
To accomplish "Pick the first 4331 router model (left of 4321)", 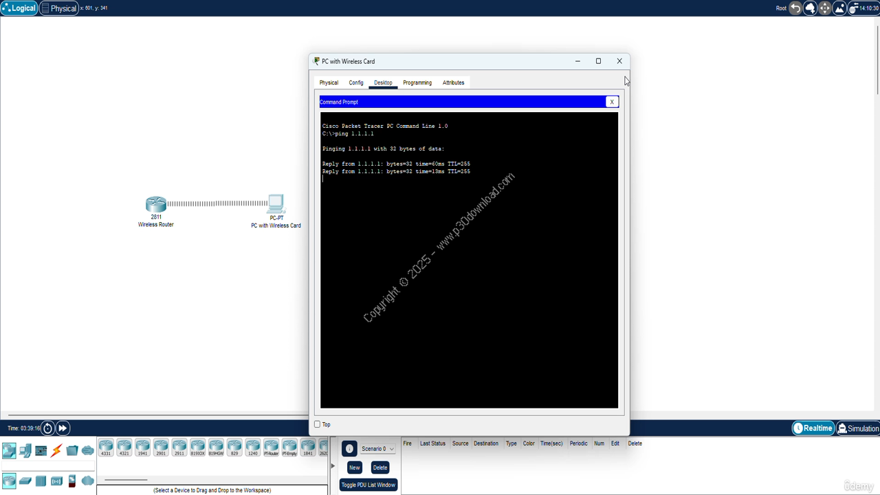I will coord(106,448).
